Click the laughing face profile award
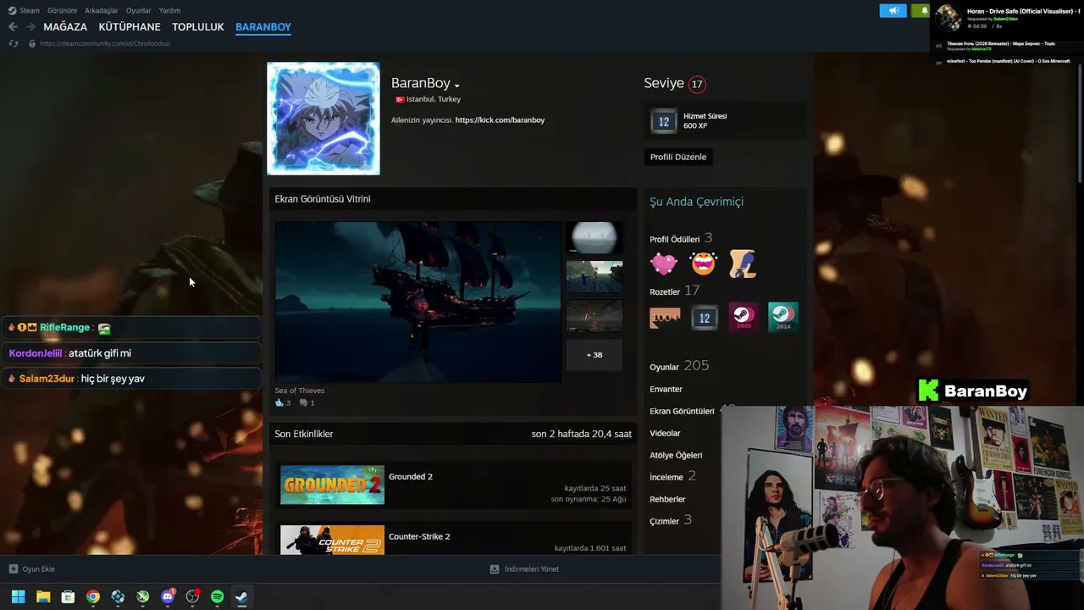This screenshot has width=1084, height=610. pyautogui.click(x=703, y=263)
